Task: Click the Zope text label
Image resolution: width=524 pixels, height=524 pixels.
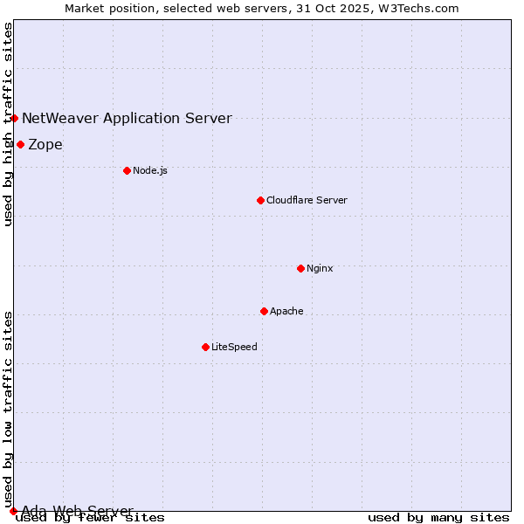Action: 45,144
